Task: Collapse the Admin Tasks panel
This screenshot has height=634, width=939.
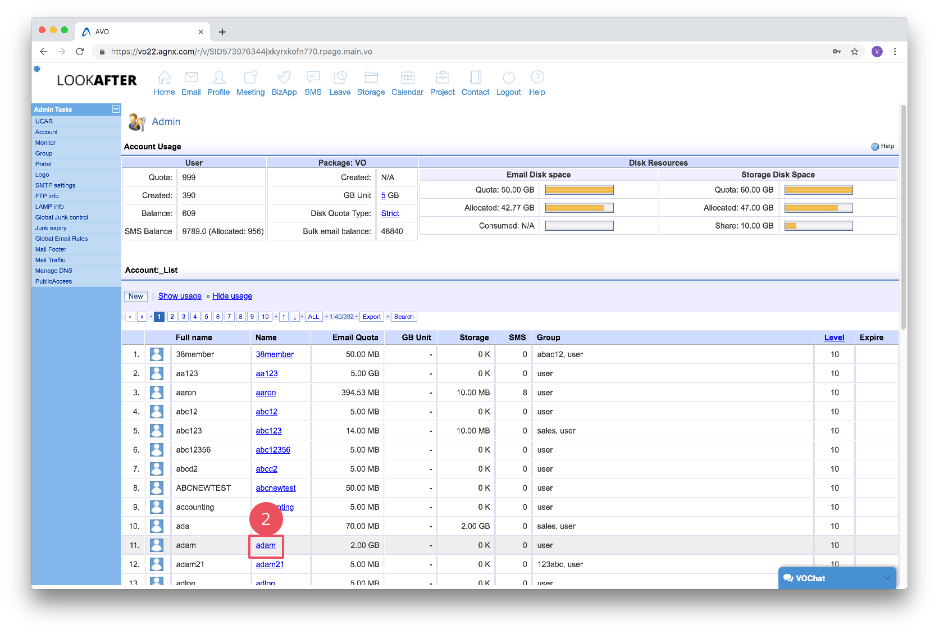Action: pos(116,109)
